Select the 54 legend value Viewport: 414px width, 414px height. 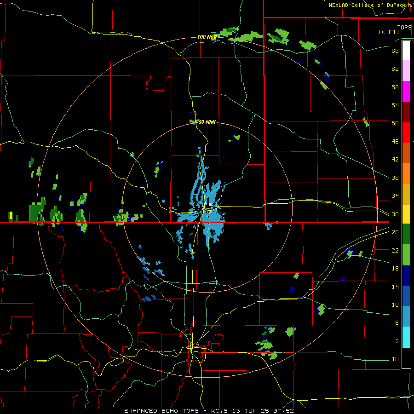395,105
